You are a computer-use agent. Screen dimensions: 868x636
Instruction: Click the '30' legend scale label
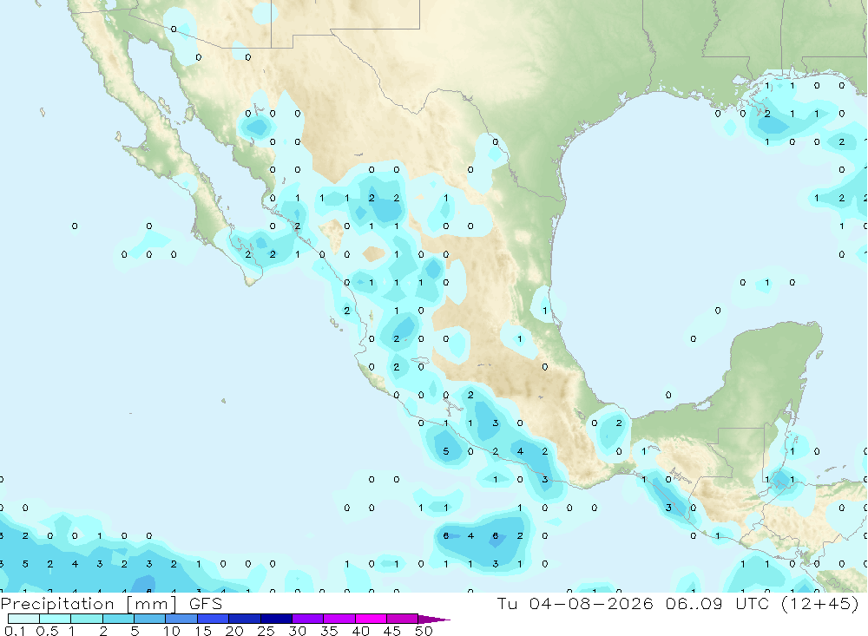[x=298, y=631]
